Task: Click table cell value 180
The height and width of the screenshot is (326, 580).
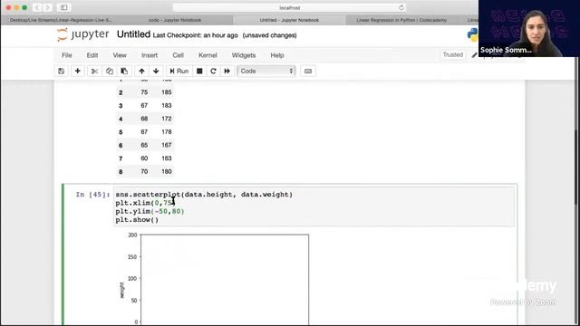Action: pos(167,171)
